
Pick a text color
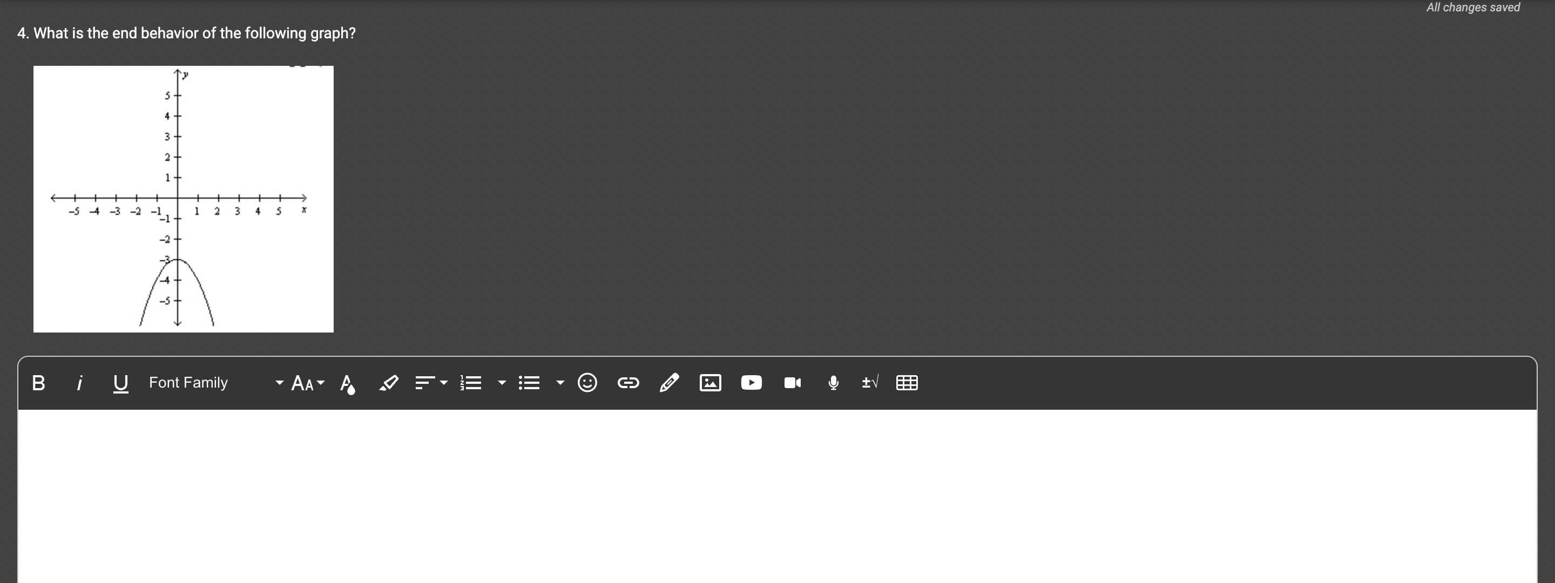tap(348, 383)
